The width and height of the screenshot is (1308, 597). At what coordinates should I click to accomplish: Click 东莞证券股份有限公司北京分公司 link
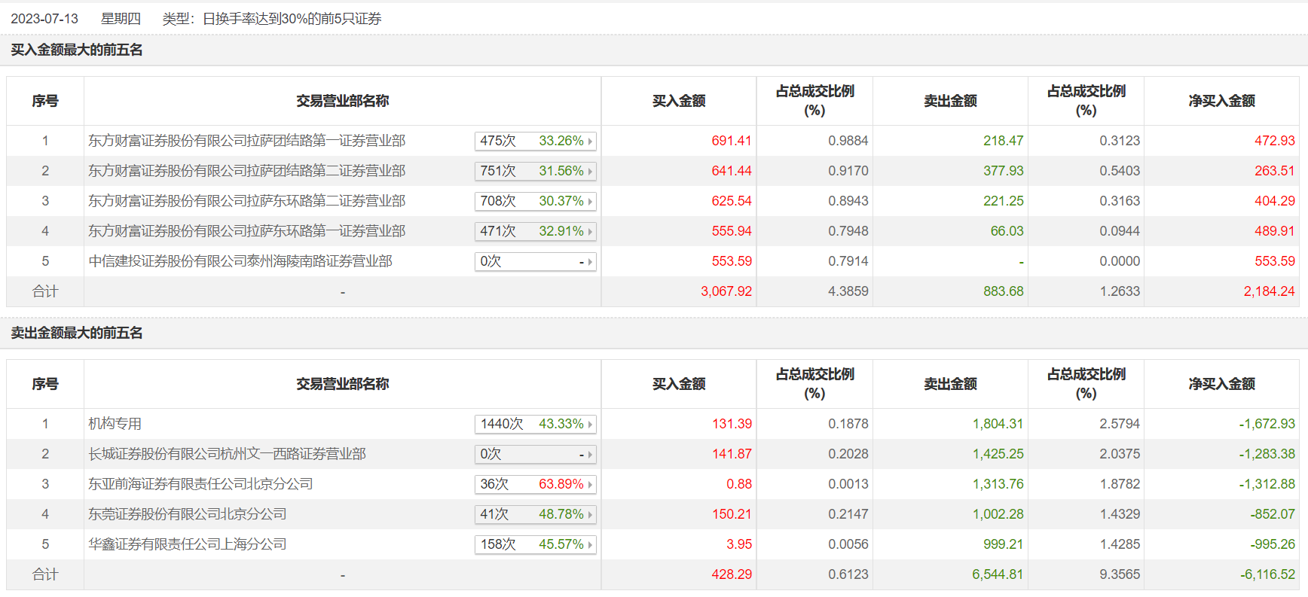188,514
